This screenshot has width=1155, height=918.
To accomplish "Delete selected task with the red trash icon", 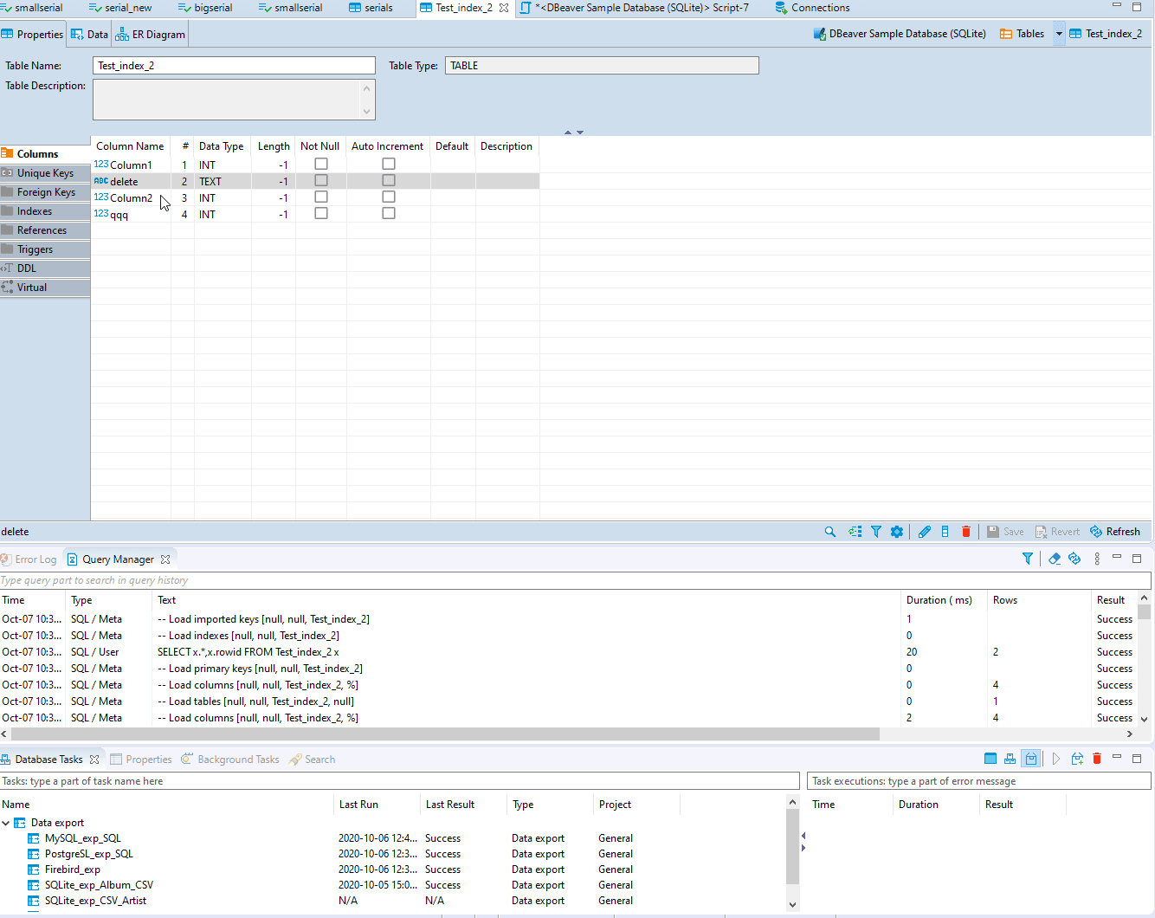I will point(1097,759).
